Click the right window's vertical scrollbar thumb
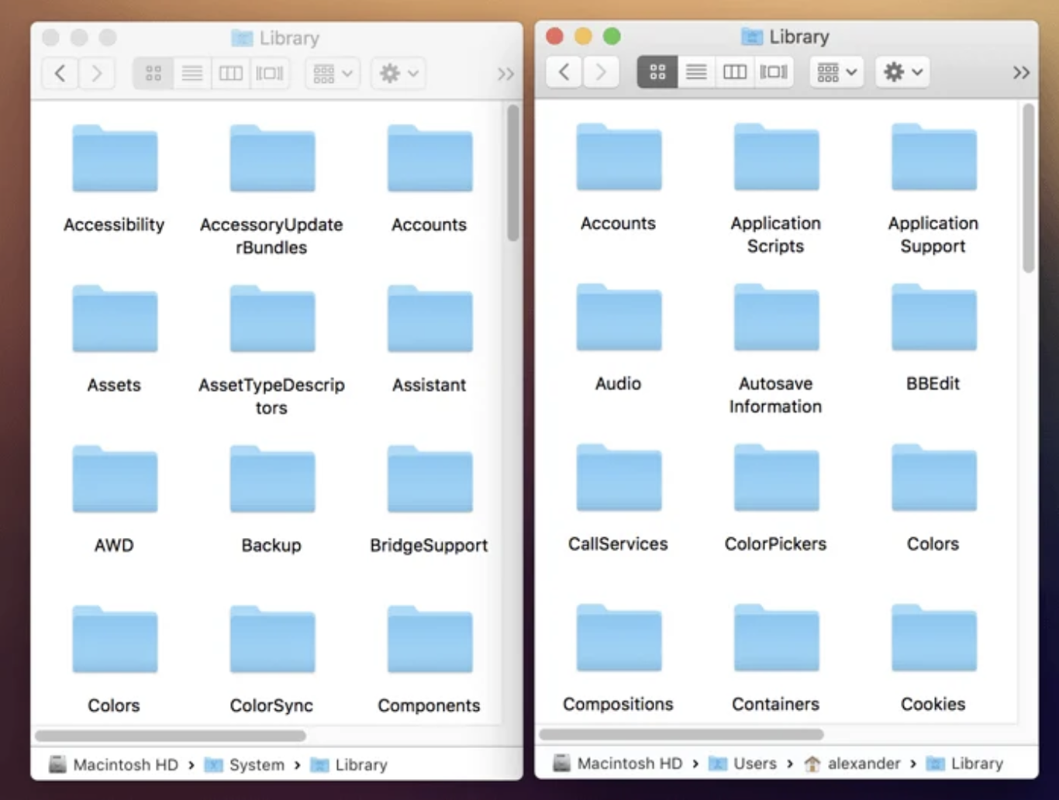 pyautogui.click(x=1029, y=188)
